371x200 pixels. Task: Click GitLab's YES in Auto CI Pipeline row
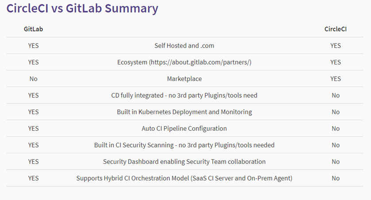point(33,129)
